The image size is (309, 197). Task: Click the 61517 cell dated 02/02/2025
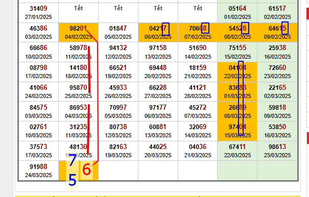coord(277,13)
